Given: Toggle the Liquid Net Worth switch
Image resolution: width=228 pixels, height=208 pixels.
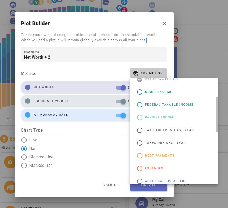Looking at the screenshot, I should pos(121,101).
